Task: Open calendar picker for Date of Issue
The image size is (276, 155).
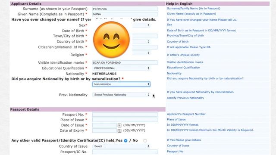Action: [x=119, y=125]
